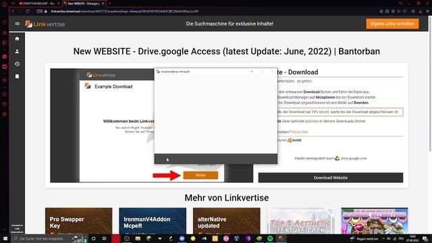Open the Windows Start menu
Viewport: 432px width, 243px height.
click(5, 238)
